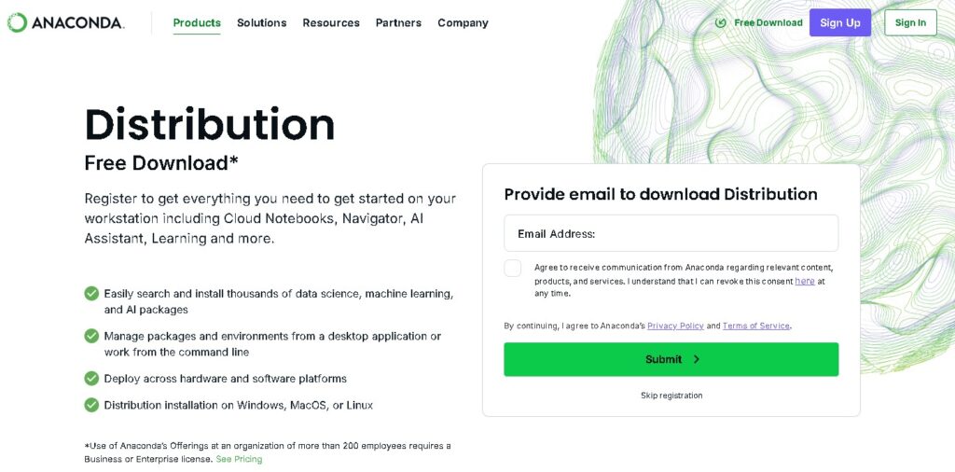Expand the Resources navigation menu
Screen dimensions: 955x472
[331, 22]
